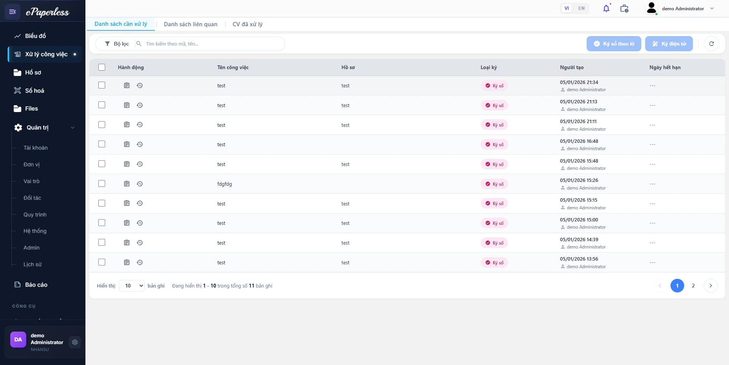The height and width of the screenshot is (365, 729).
Task: Tick checkbox for the 21:13 row
Action: pyautogui.click(x=102, y=105)
